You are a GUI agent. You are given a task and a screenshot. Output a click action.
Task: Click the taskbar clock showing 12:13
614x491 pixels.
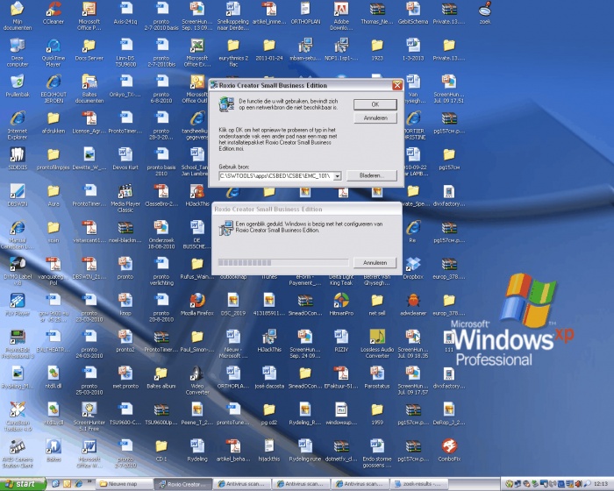[601, 484]
